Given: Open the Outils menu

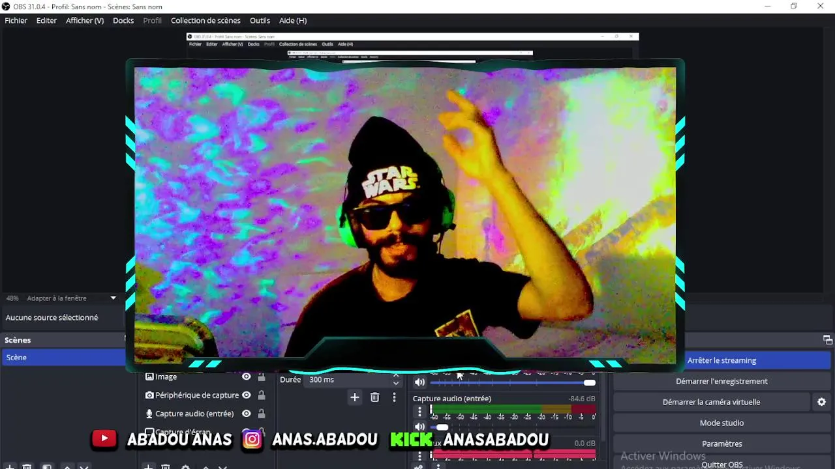Looking at the screenshot, I should point(260,20).
